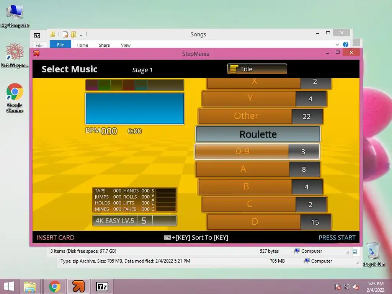Click the TAPS/JUMPS step statistics panel
392x294 pixels.
[135, 200]
